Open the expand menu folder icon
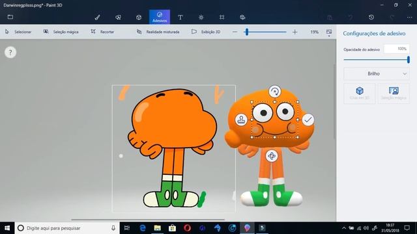The height and width of the screenshot is (234, 417). pos(10,17)
